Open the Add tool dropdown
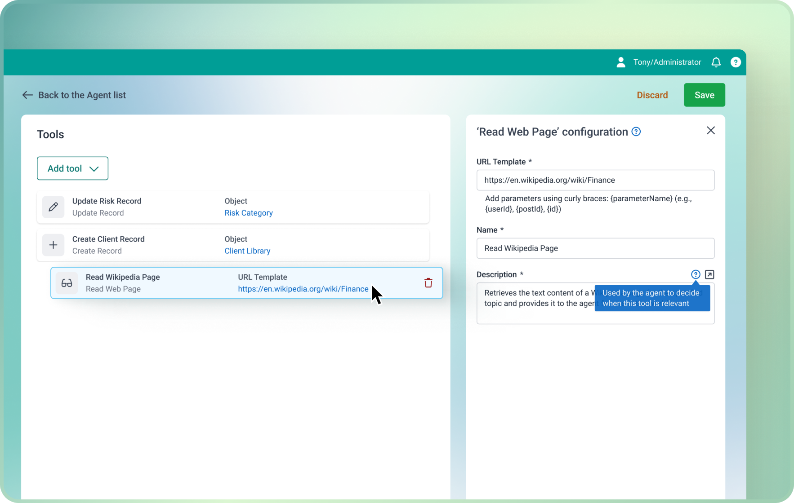The height and width of the screenshot is (503, 794). point(72,168)
